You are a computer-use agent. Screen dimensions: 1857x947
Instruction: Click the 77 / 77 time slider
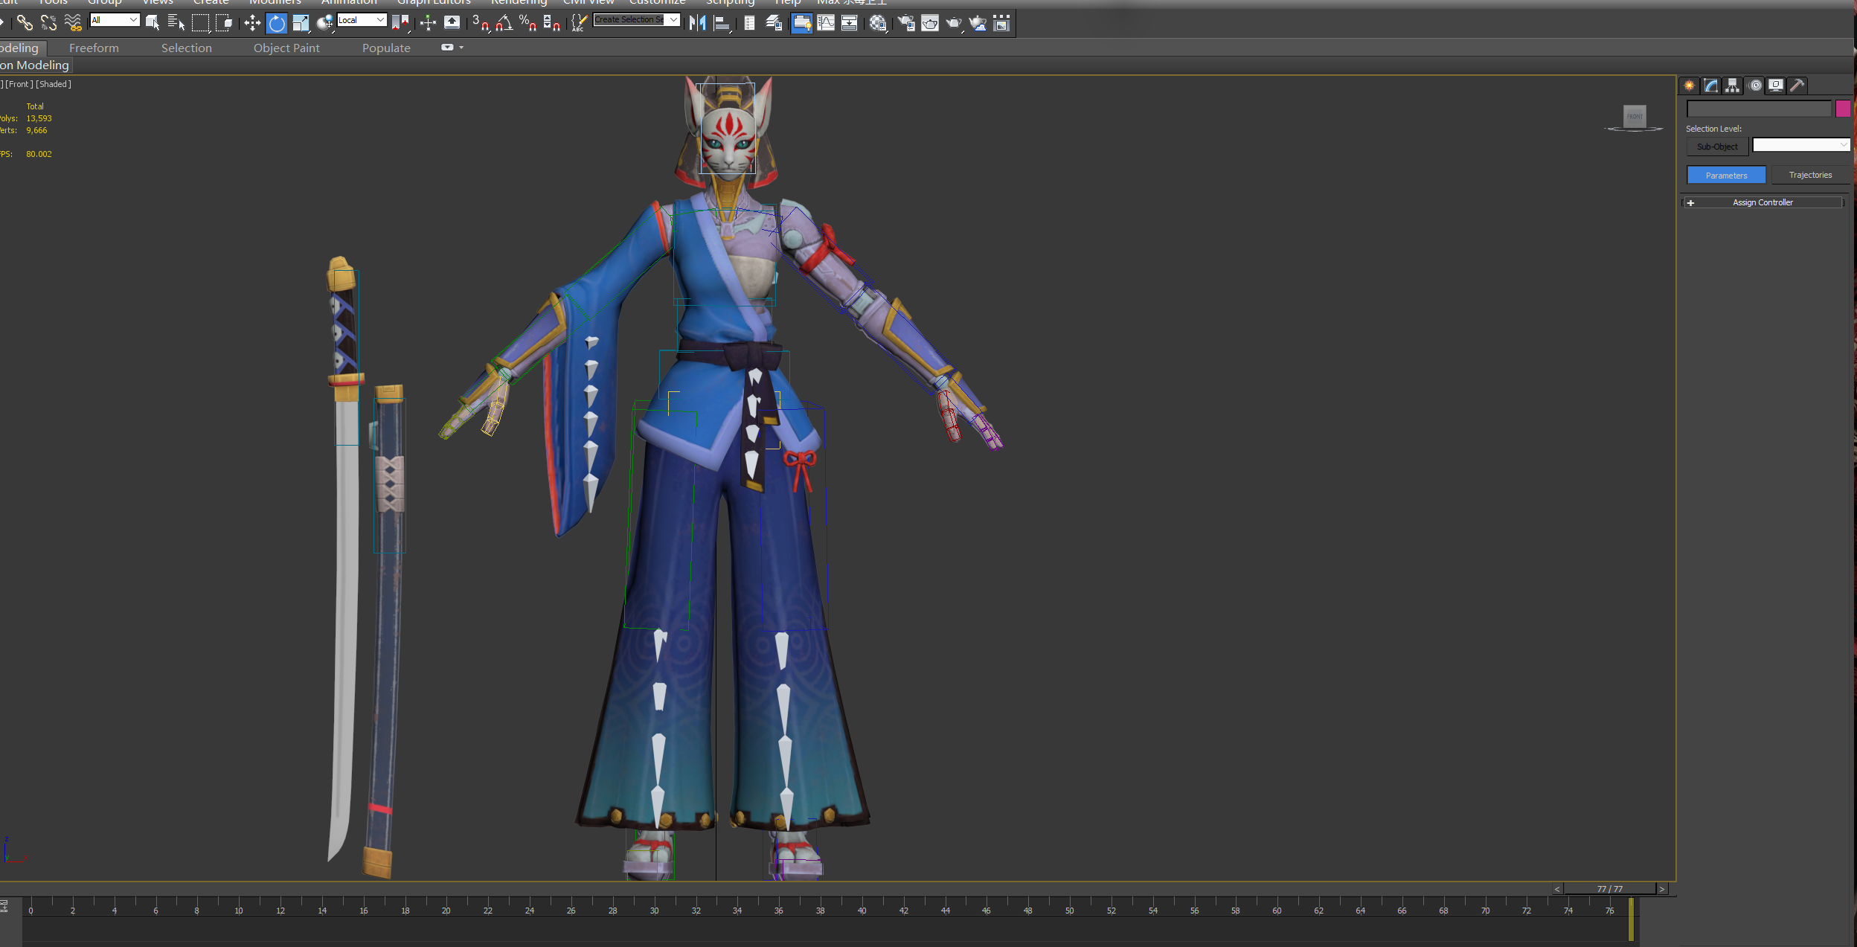(x=1610, y=889)
